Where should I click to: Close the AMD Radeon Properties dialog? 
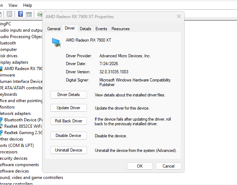point(179,16)
